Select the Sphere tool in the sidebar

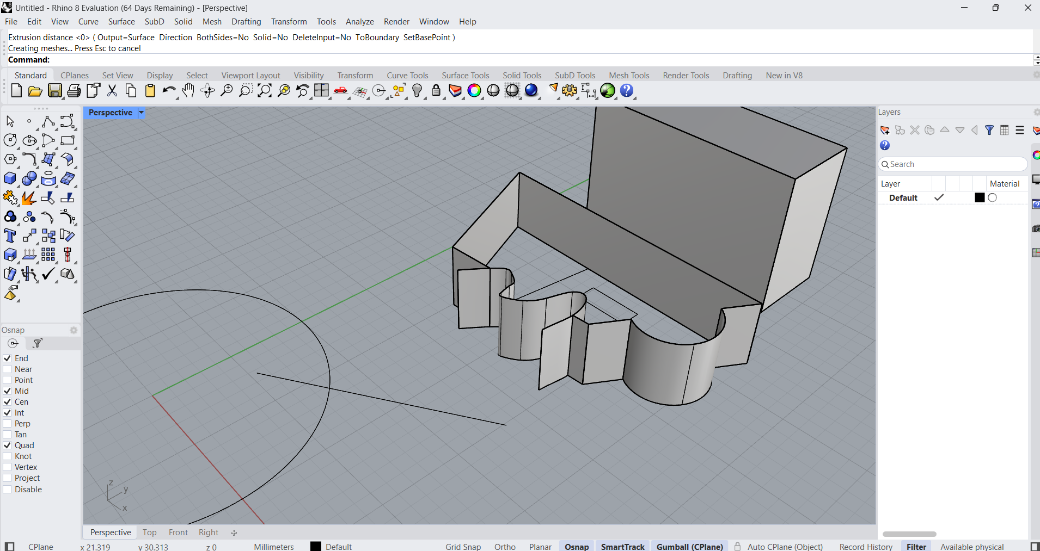(29, 178)
